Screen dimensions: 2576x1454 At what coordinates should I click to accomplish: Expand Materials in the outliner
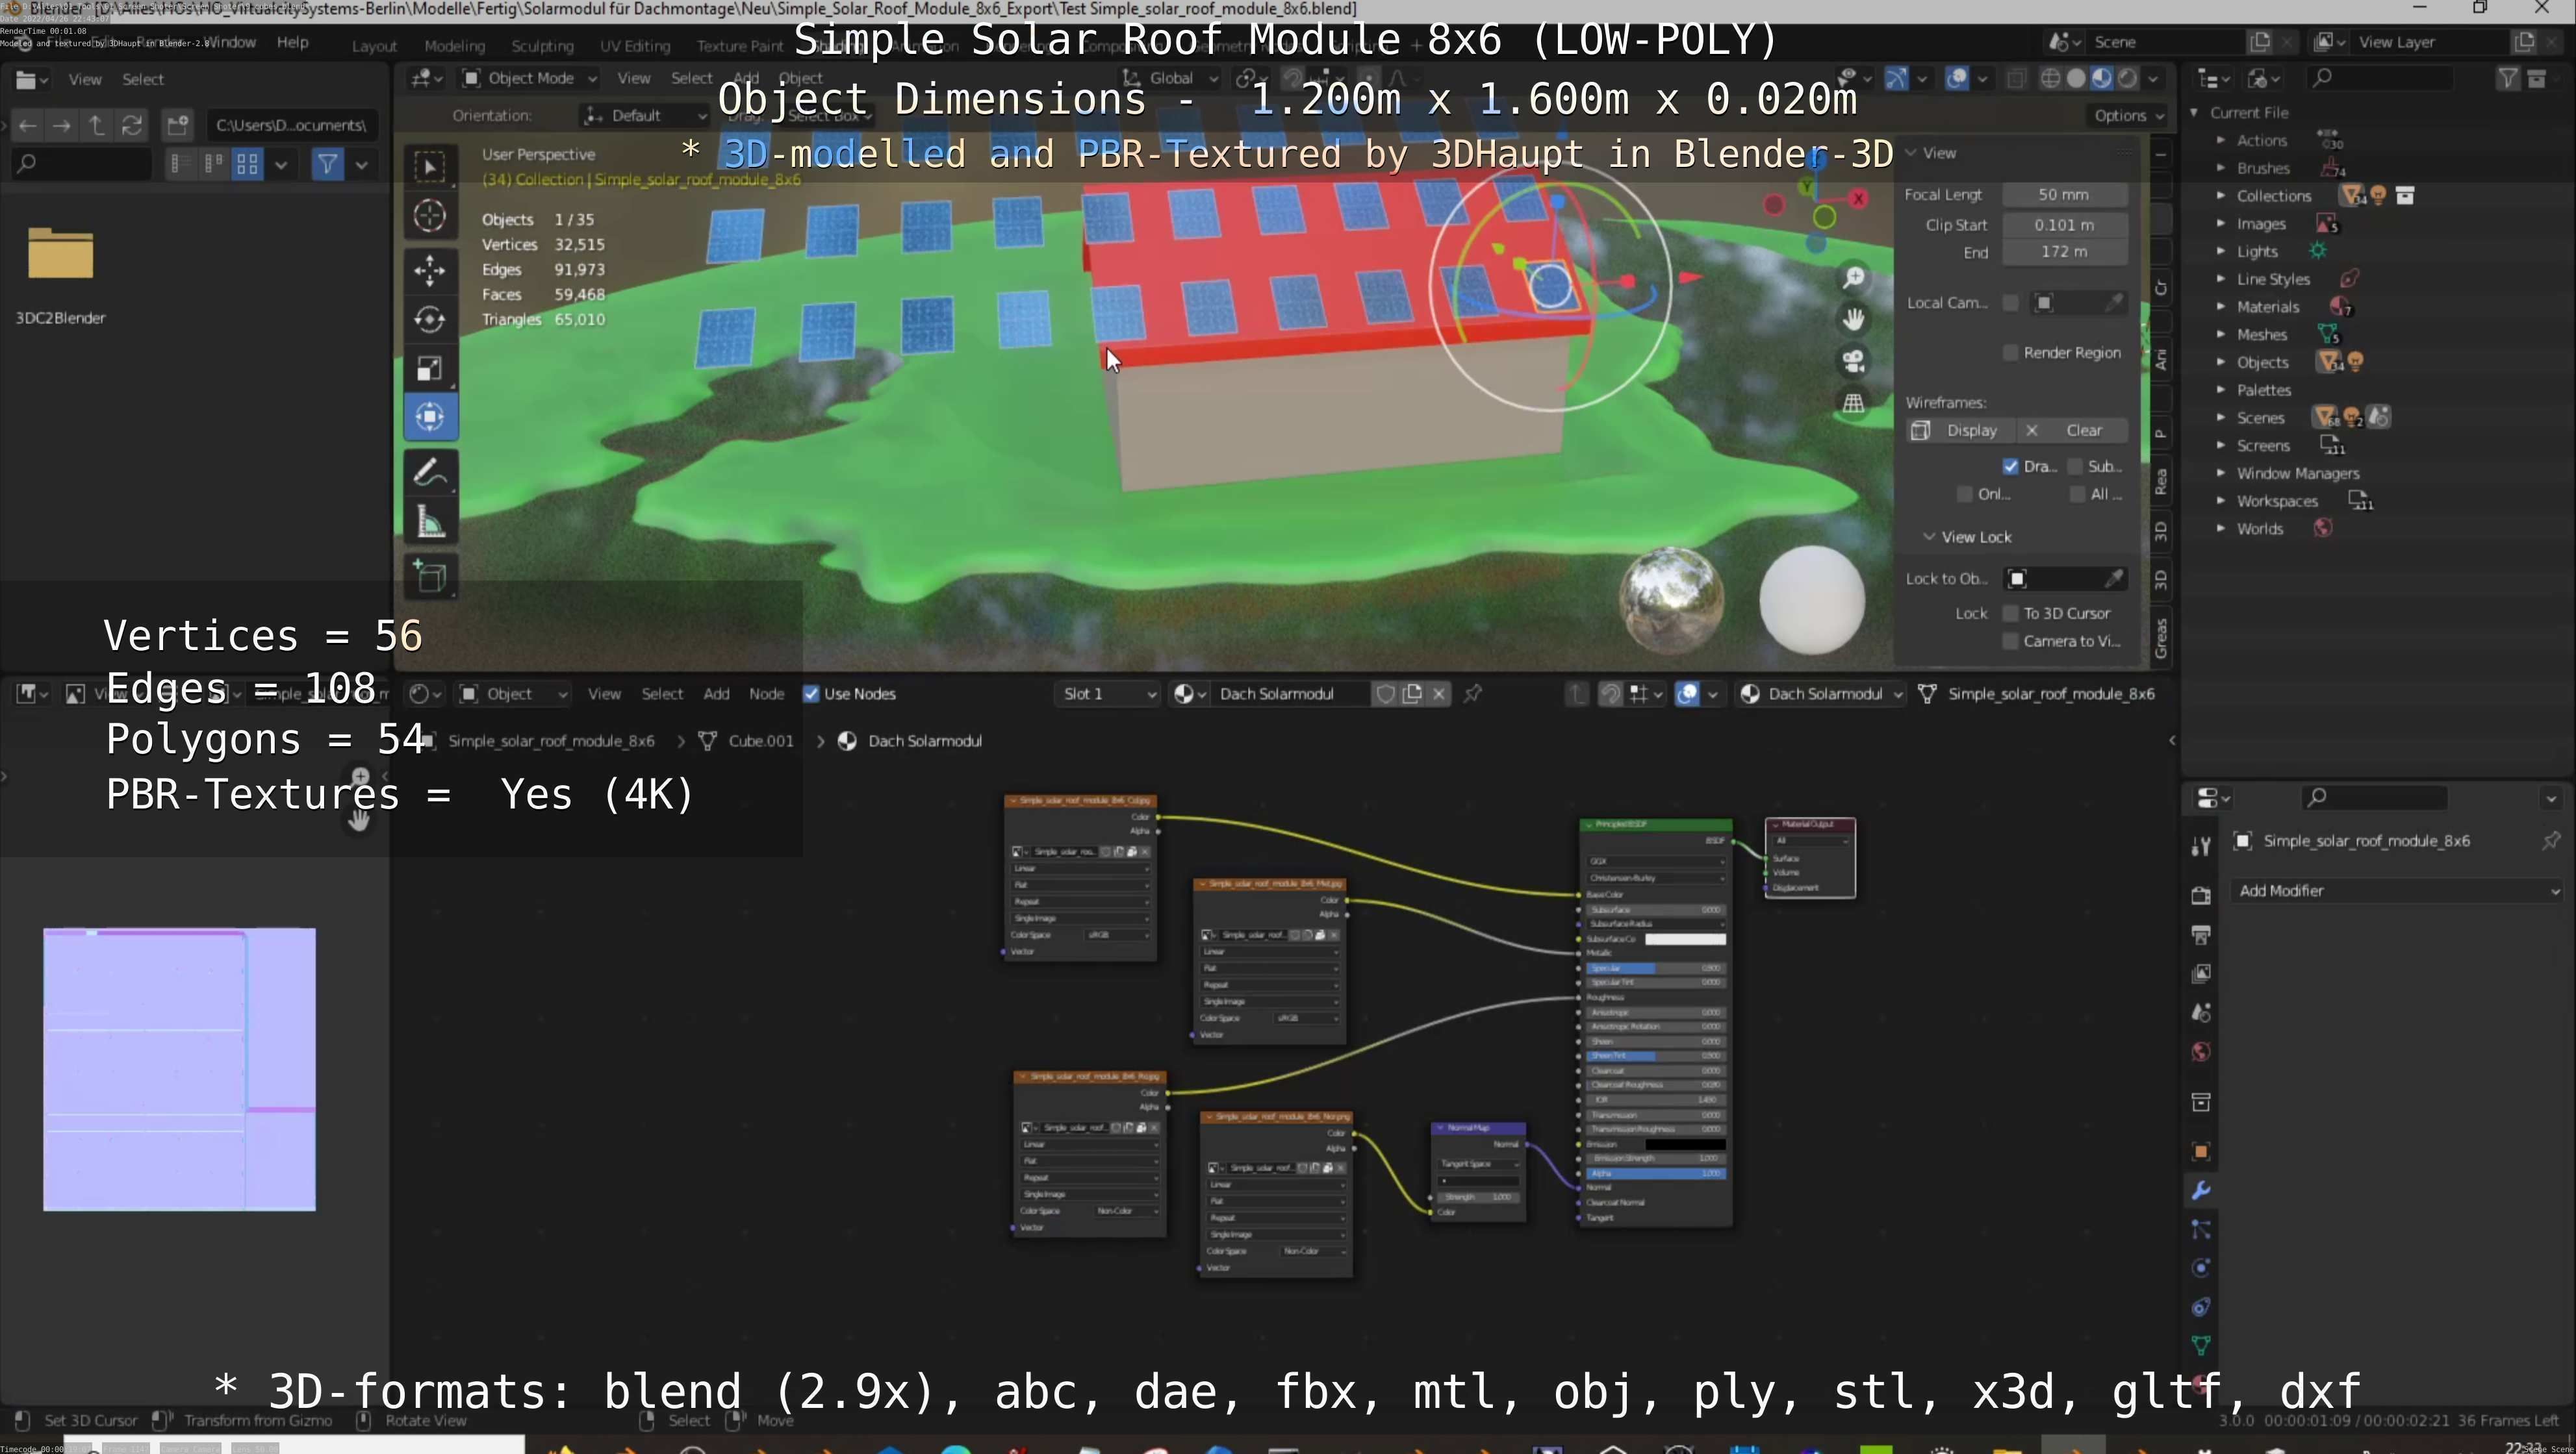pyautogui.click(x=2220, y=307)
